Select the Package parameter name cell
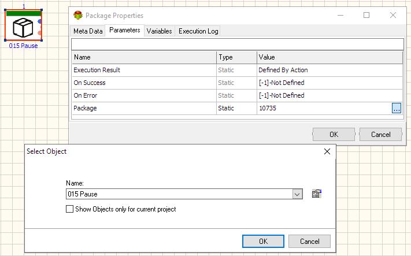411x256 pixels. (144, 108)
